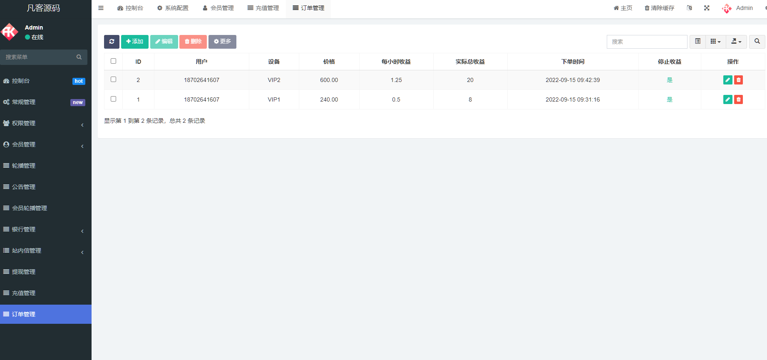Open 公告管理 in the sidebar

46,187
